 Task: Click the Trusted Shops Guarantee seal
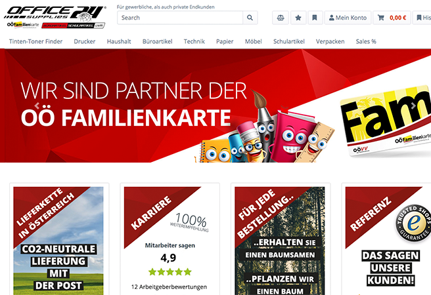pos(413,224)
